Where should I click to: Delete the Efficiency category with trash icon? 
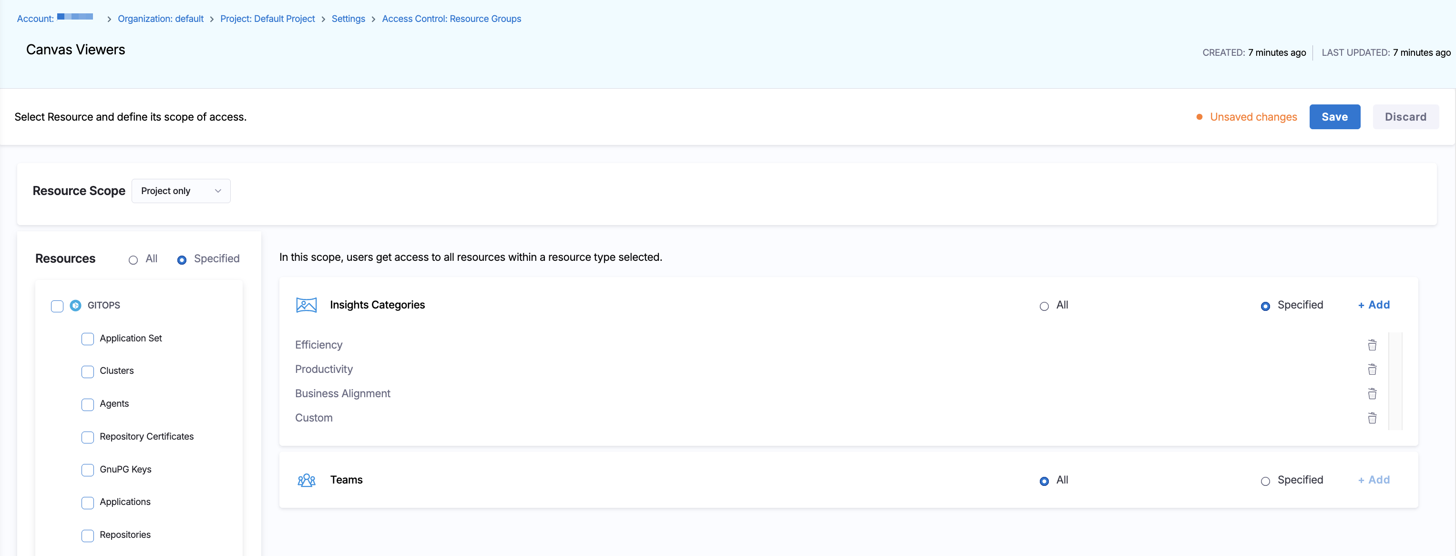(x=1372, y=345)
